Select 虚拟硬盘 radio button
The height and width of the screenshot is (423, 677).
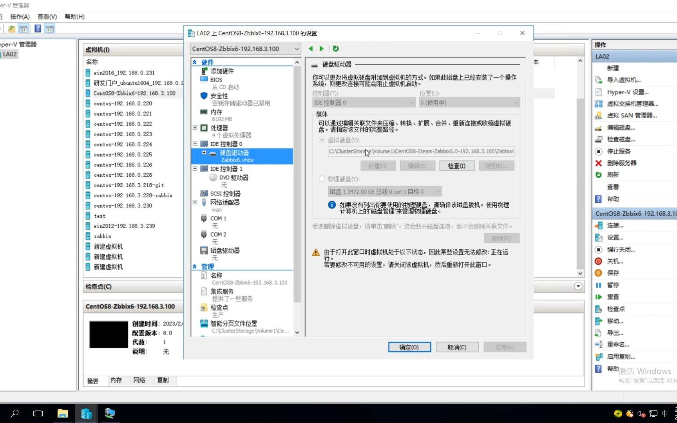point(322,140)
